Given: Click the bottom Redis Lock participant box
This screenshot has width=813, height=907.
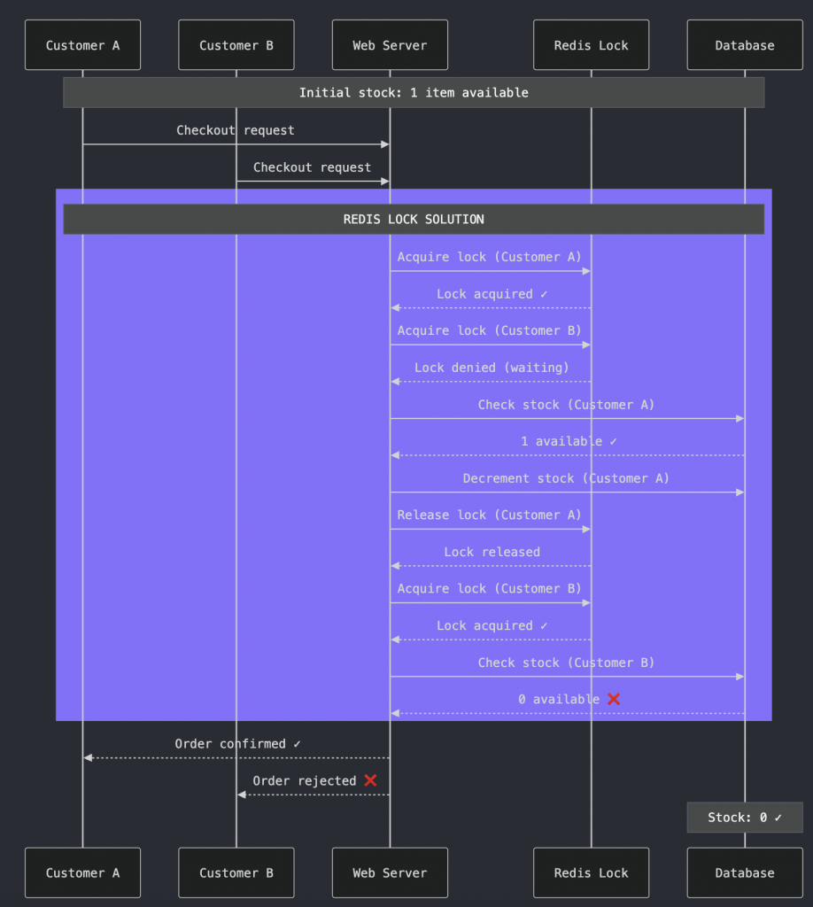Looking at the screenshot, I should pos(591,872).
